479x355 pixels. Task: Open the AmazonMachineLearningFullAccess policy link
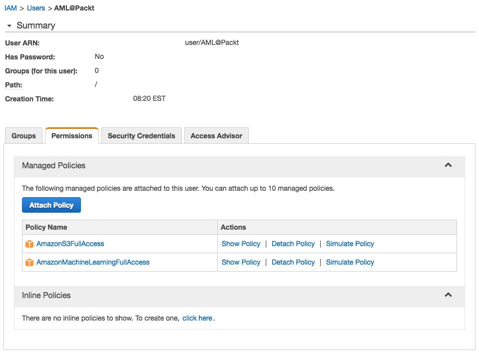pyautogui.click(x=93, y=262)
